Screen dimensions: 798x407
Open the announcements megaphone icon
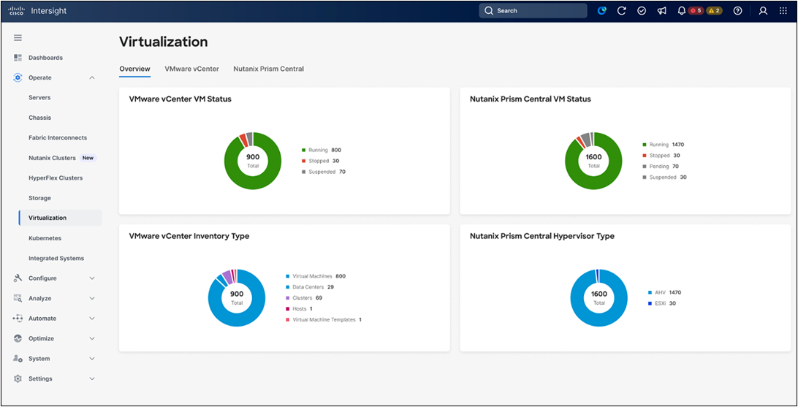661,11
